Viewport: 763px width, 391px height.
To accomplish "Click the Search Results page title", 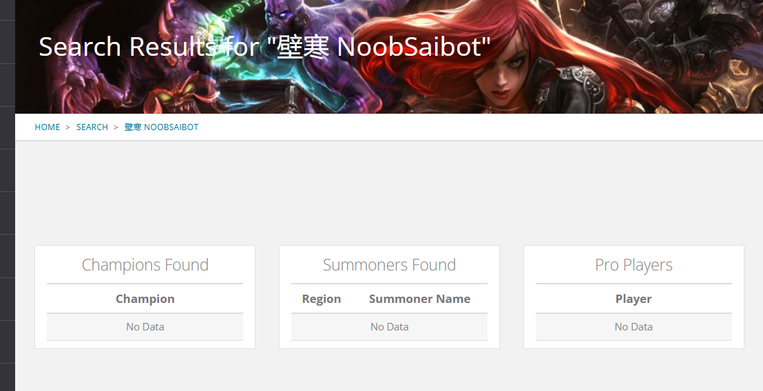I will pos(264,47).
